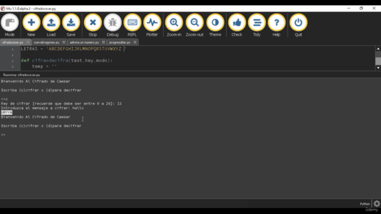
Task: Click the Mu app icon in the title bar
Action: click(x=3, y=8)
